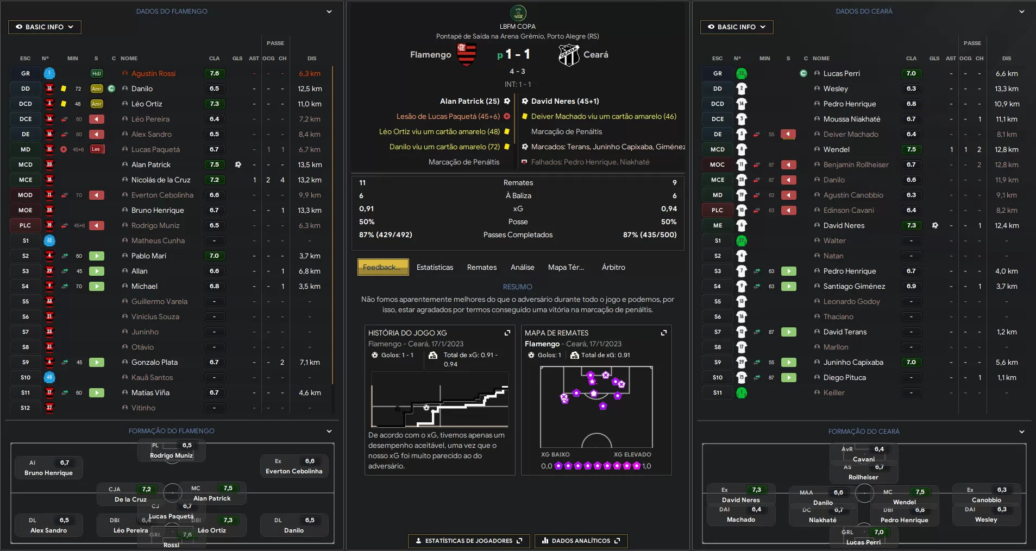
Task: Collapse the Formação do Flamengo panel
Action: point(329,431)
